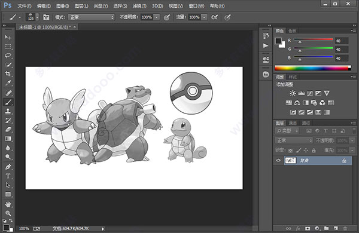
Task: Open brush preset picker dropdown
Action: [37, 17]
